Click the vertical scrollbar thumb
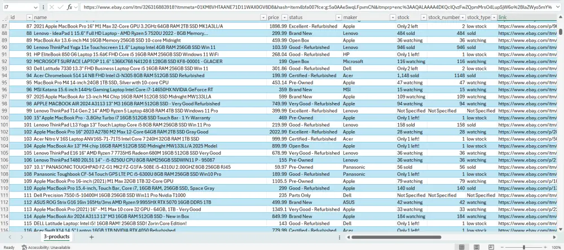564x250 pixels. click(561, 32)
